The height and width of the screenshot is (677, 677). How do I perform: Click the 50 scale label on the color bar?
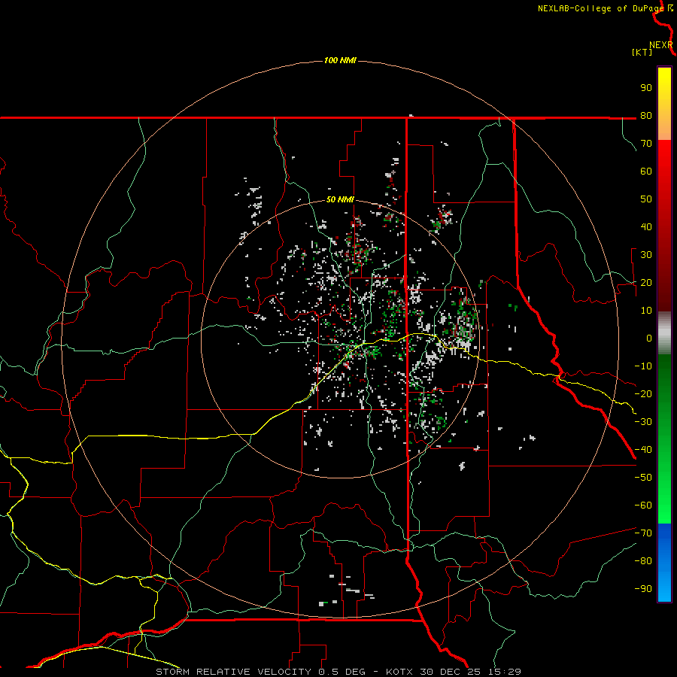pos(646,199)
